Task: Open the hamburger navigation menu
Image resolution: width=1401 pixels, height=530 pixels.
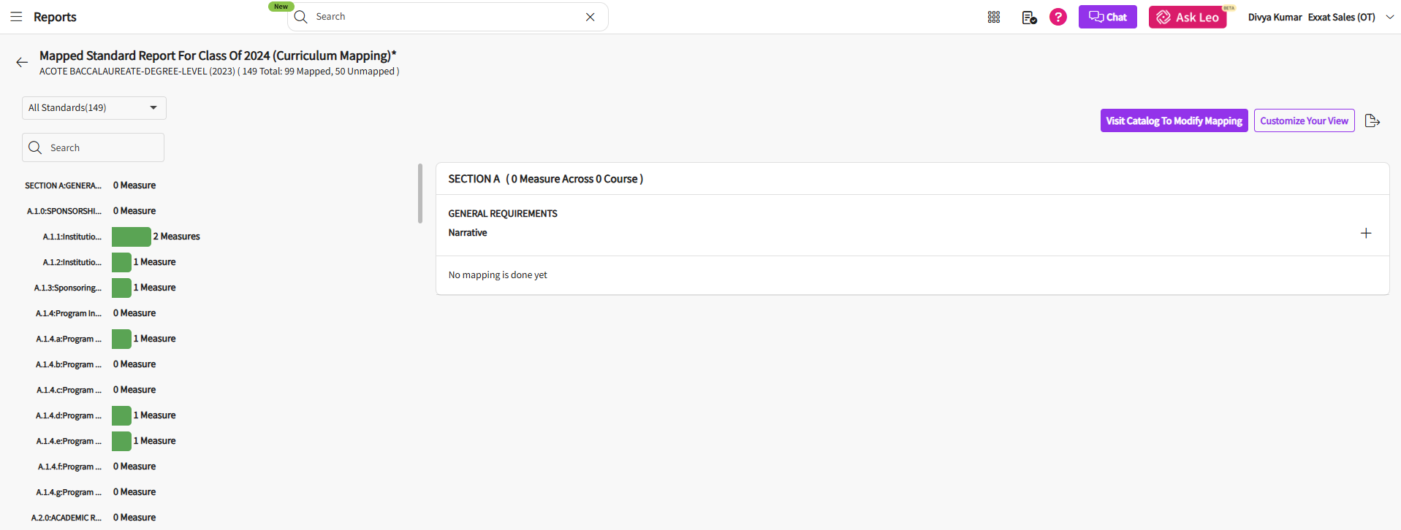Action: (16, 17)
